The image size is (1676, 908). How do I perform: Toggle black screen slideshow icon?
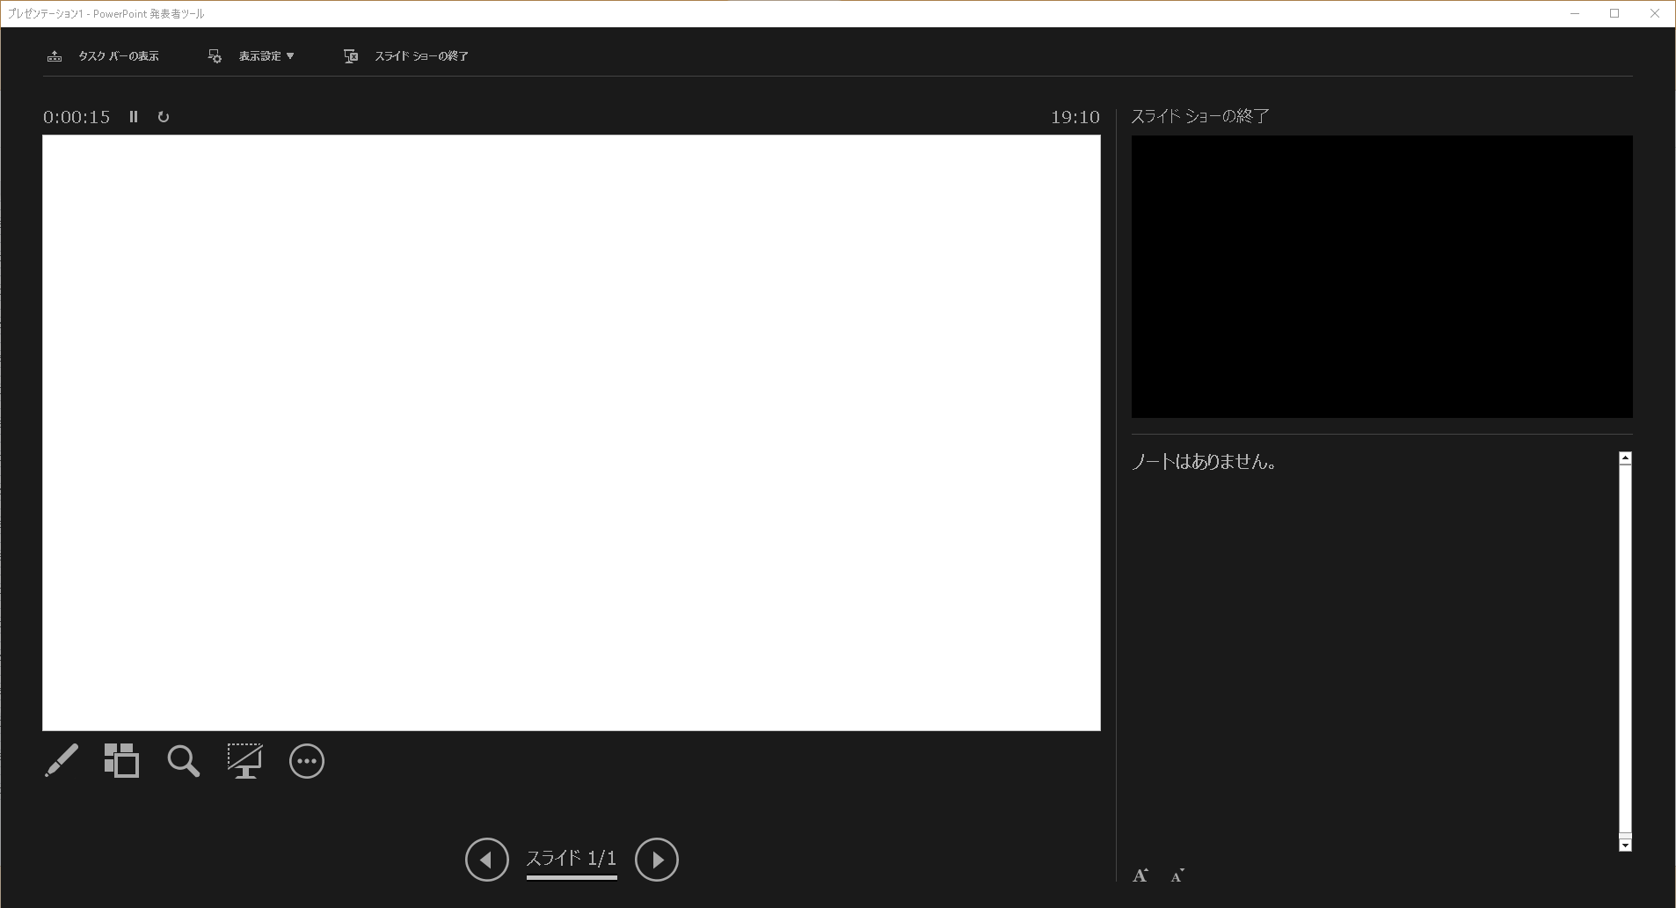pos(244,761)
